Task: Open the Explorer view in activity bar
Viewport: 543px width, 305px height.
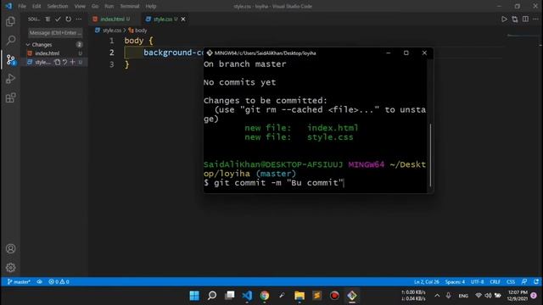Action: (11, 21)
